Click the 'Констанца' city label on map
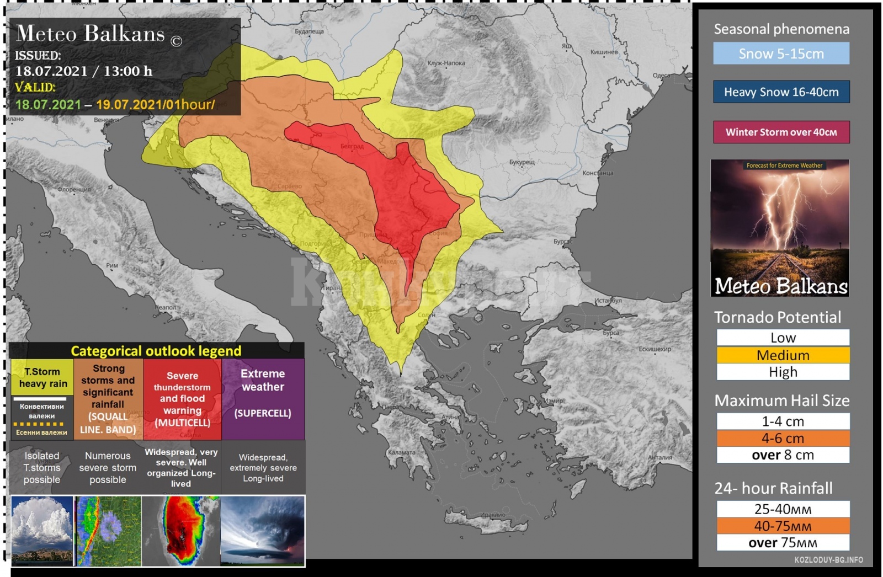This screenshot has height=577, width=883. coord(598,173)
